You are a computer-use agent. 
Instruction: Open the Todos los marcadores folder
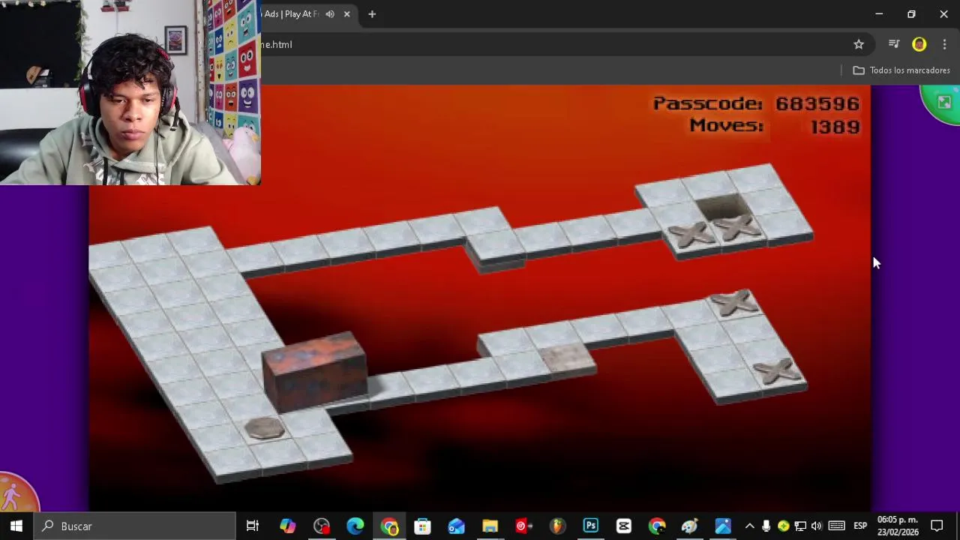901,70
